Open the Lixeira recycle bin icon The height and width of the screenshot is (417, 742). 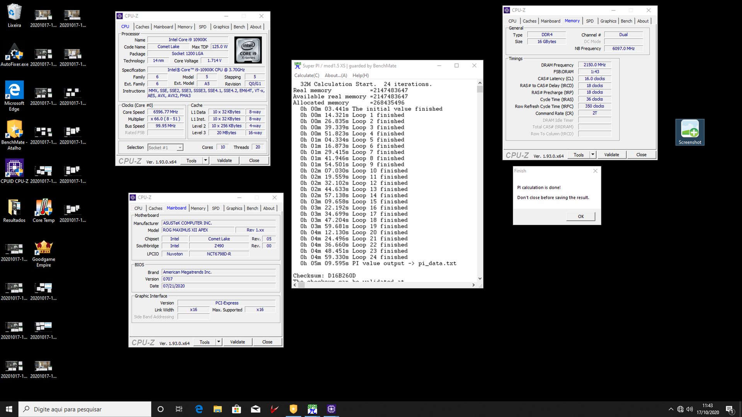[x=14, y=15]
